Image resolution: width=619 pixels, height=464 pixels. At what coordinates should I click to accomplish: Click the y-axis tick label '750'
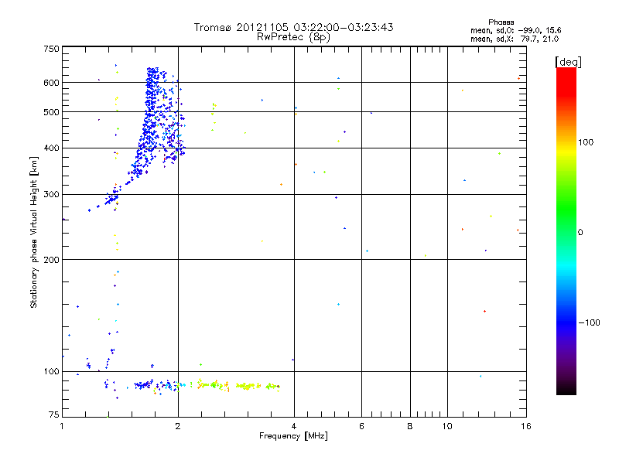(51, 49)
